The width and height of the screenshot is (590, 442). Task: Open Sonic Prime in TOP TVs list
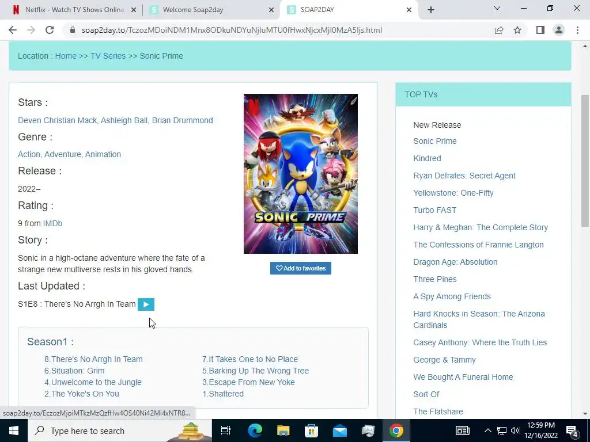435,141
